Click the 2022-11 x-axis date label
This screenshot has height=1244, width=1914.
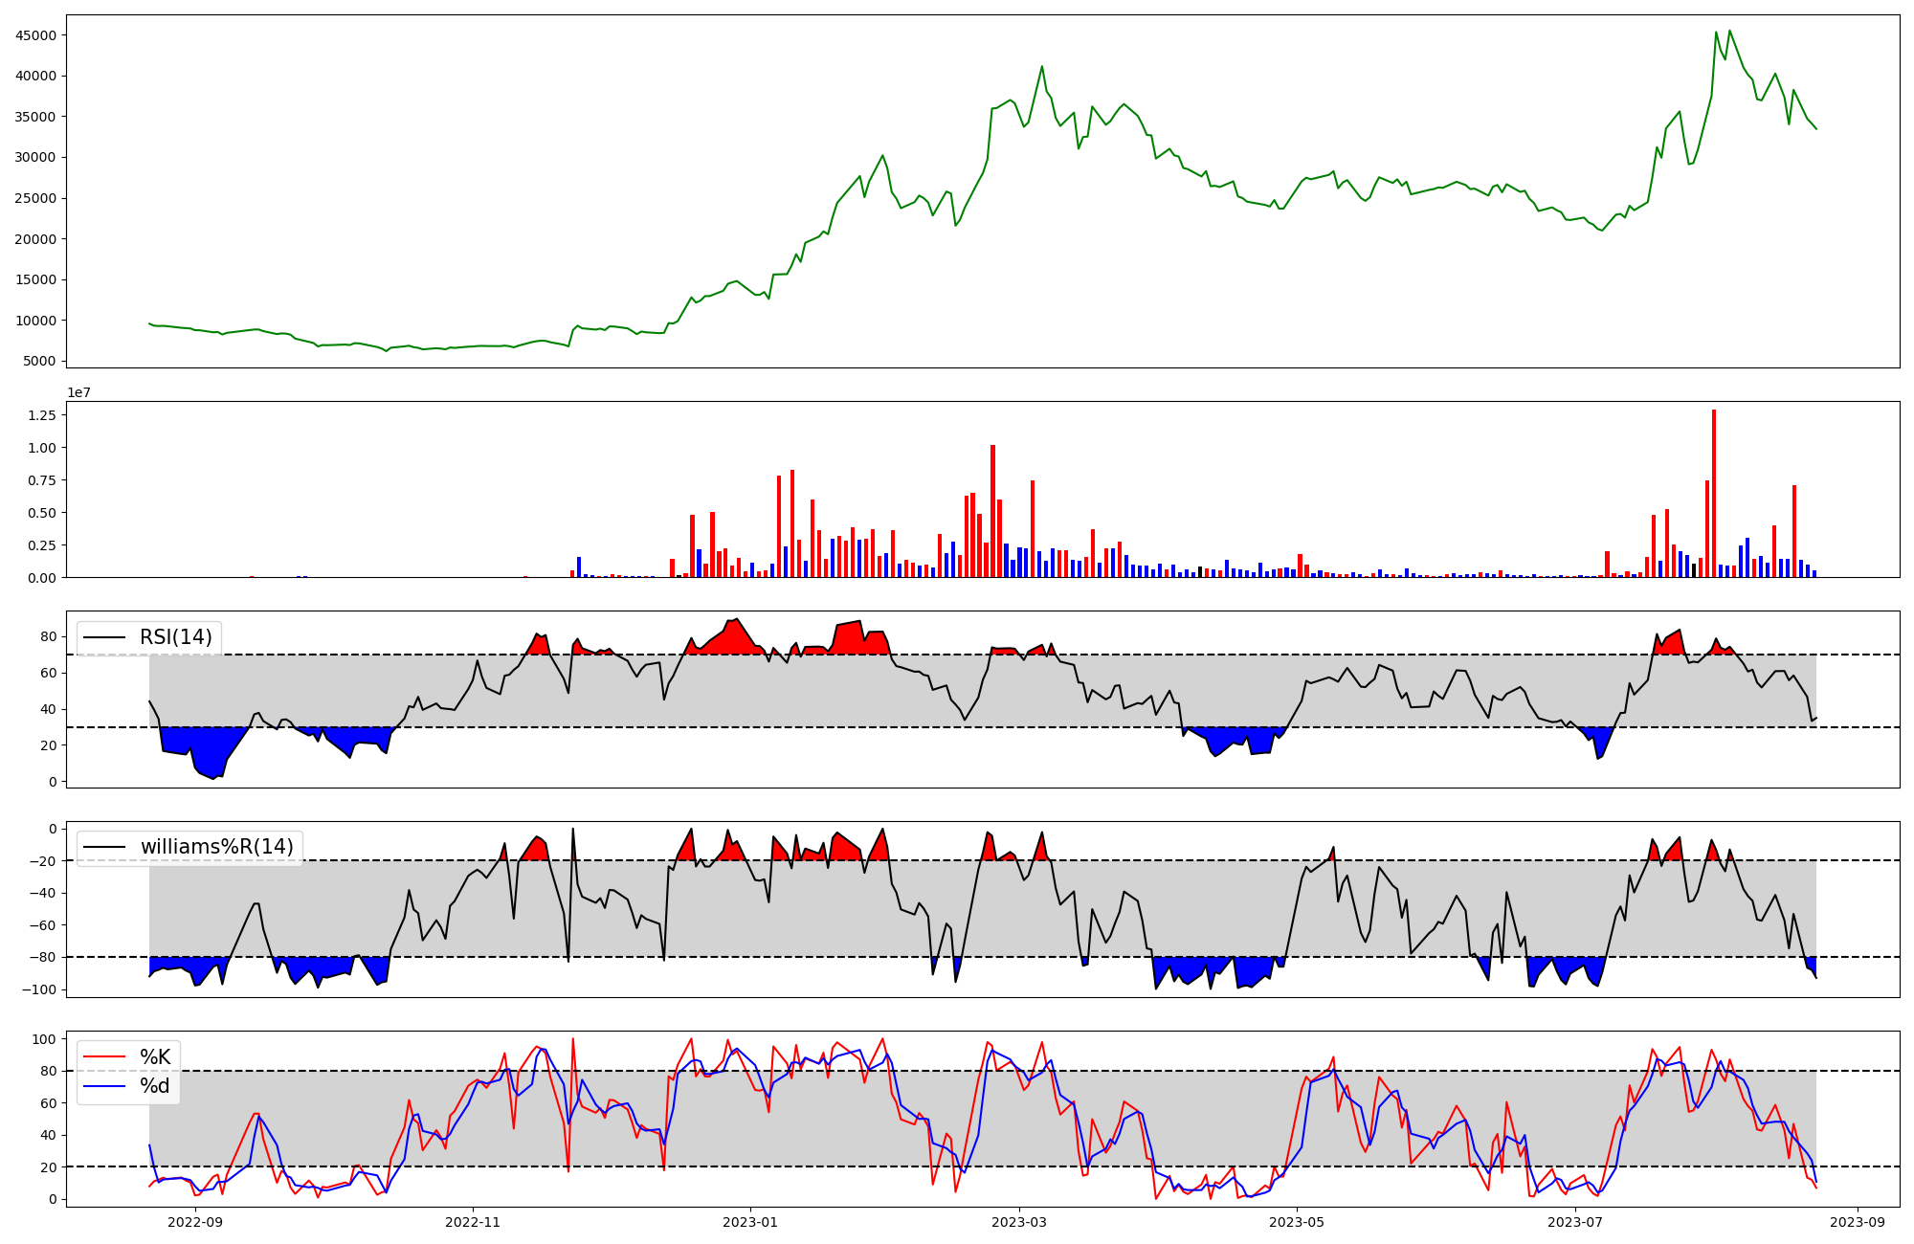473,1222
